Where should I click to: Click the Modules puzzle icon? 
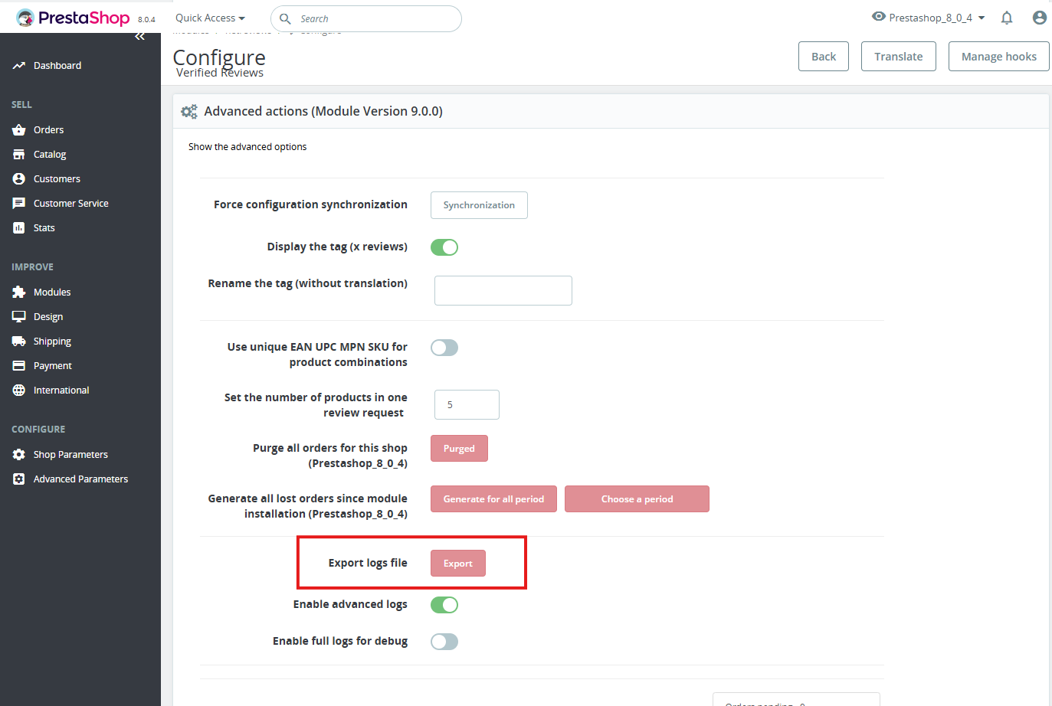19,293
